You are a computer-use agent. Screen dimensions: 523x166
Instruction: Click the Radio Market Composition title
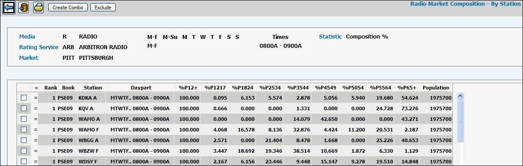(x=465, y=4)
